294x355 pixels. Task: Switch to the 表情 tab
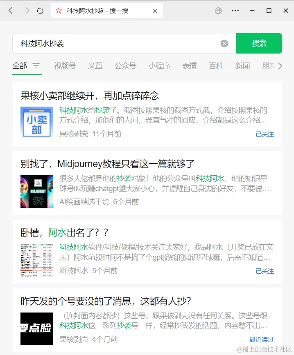click(190, 66)
